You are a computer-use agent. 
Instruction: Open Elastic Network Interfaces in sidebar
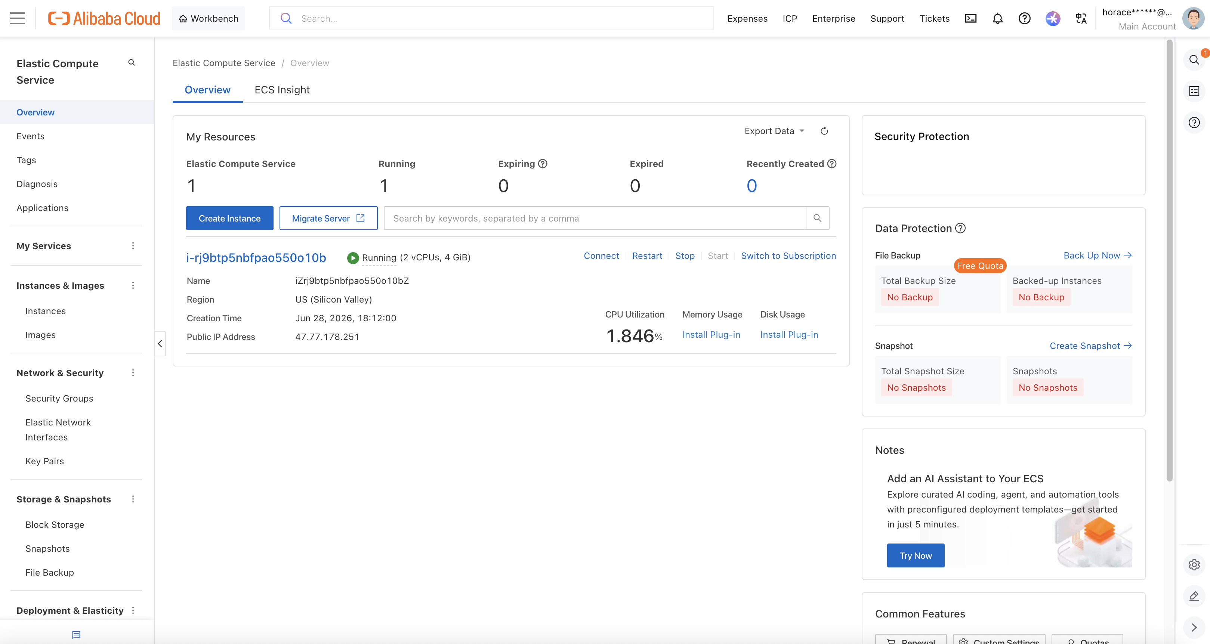(x=58, y=430)
